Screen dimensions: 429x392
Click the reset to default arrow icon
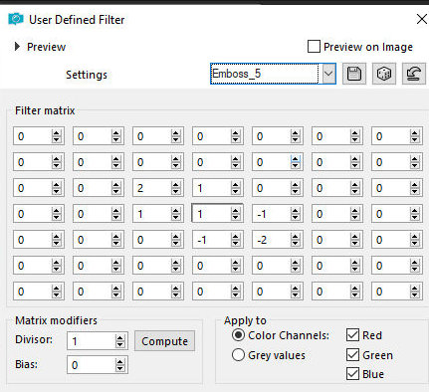(x=414, y=74)
